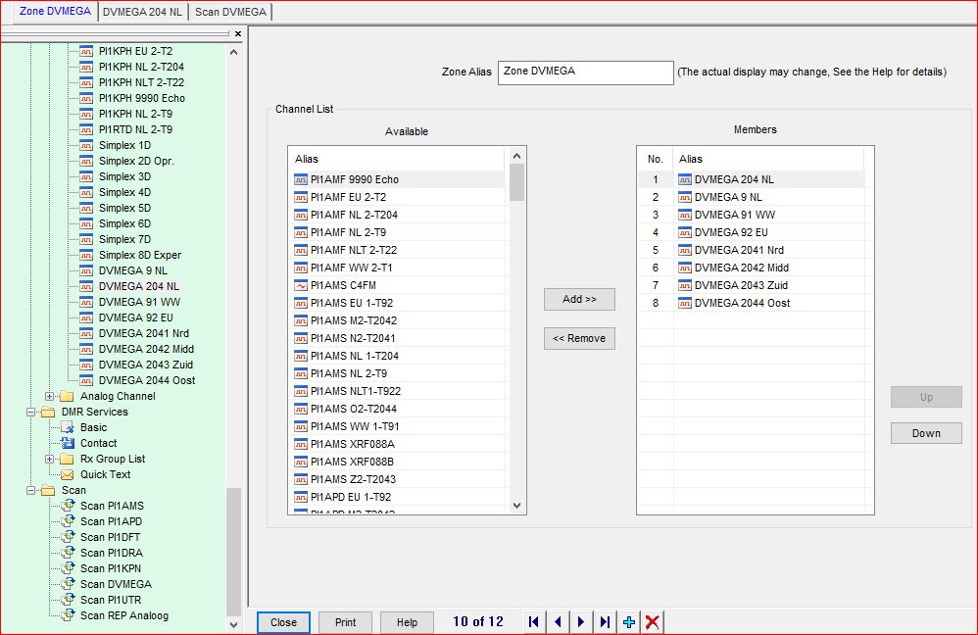The width and height of the screenshot is (978, 635).
Task: Click the Help button
Action: click(407, 622)
